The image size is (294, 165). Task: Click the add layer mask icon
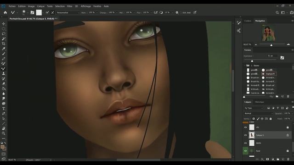point(267,159)
